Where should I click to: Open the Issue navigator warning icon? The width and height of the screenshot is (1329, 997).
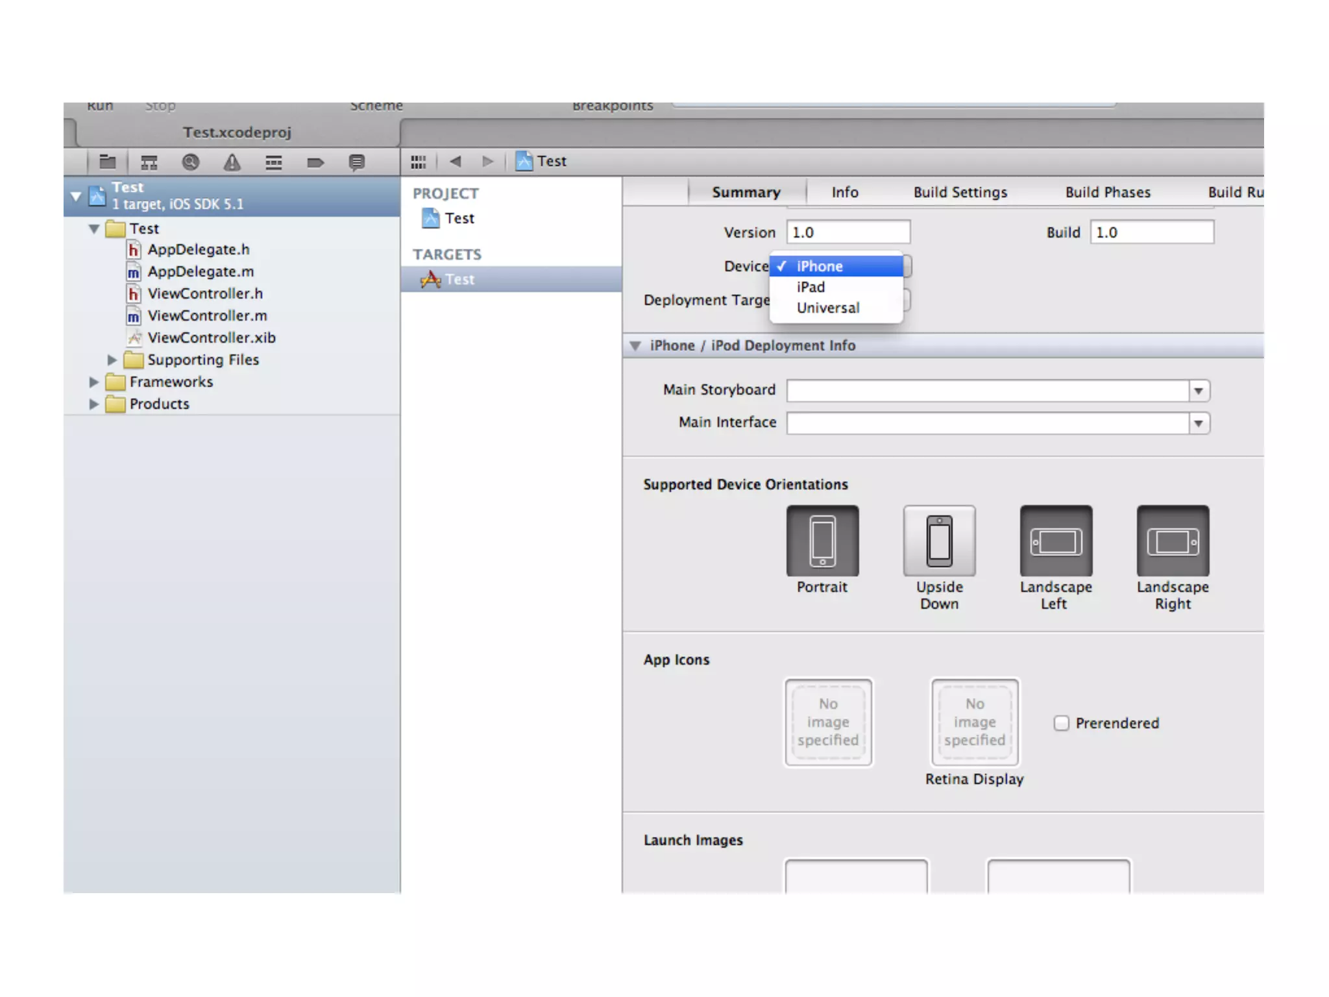pos(232,162)
